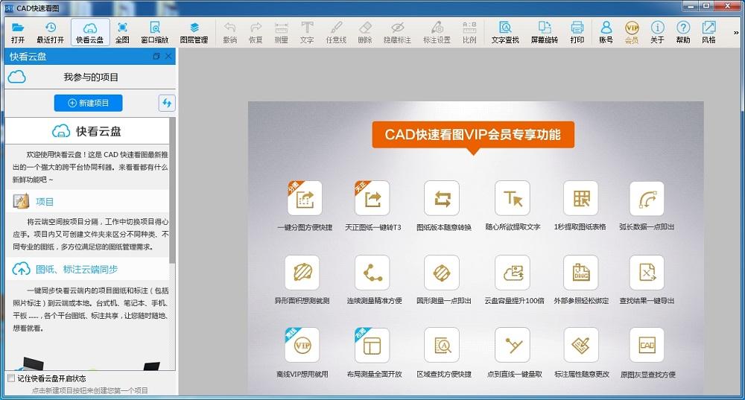This screenshot has height=400, width=745.
Task: Open the 账号 account icon
Action: [x=606, y=32]
